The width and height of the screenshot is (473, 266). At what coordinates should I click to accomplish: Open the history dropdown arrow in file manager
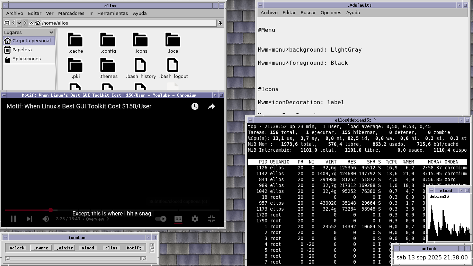click(x=19, y=23)
